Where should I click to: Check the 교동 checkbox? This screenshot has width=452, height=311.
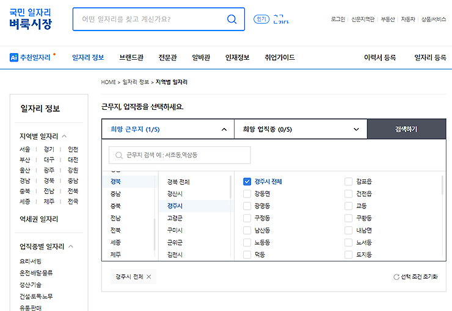(349, 206)
